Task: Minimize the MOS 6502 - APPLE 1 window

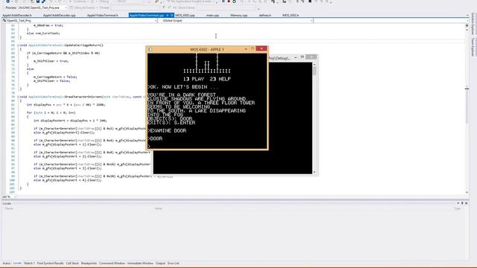Action: coord(246,49)
